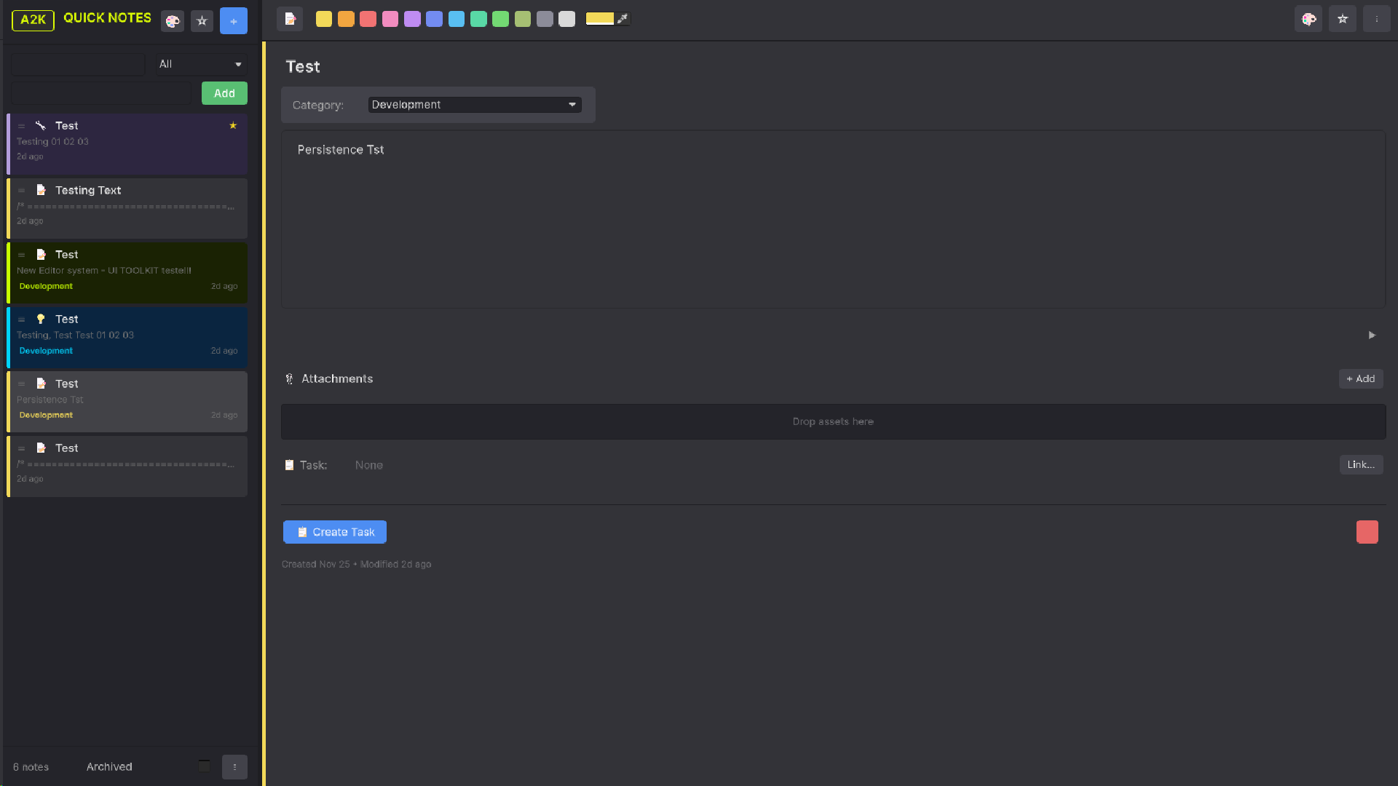Viewport: 1398px width, 786px height.
Task: Click the Create Task button
Action: 335,532
